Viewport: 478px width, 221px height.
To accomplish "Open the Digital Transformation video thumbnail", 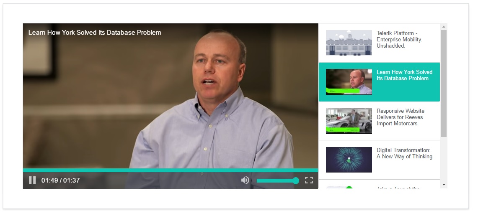I will point(349,160).
